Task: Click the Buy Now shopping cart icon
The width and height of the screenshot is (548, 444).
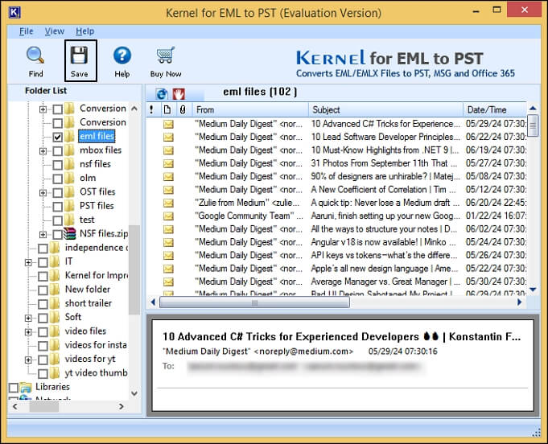Action: [x=166, y=55]
